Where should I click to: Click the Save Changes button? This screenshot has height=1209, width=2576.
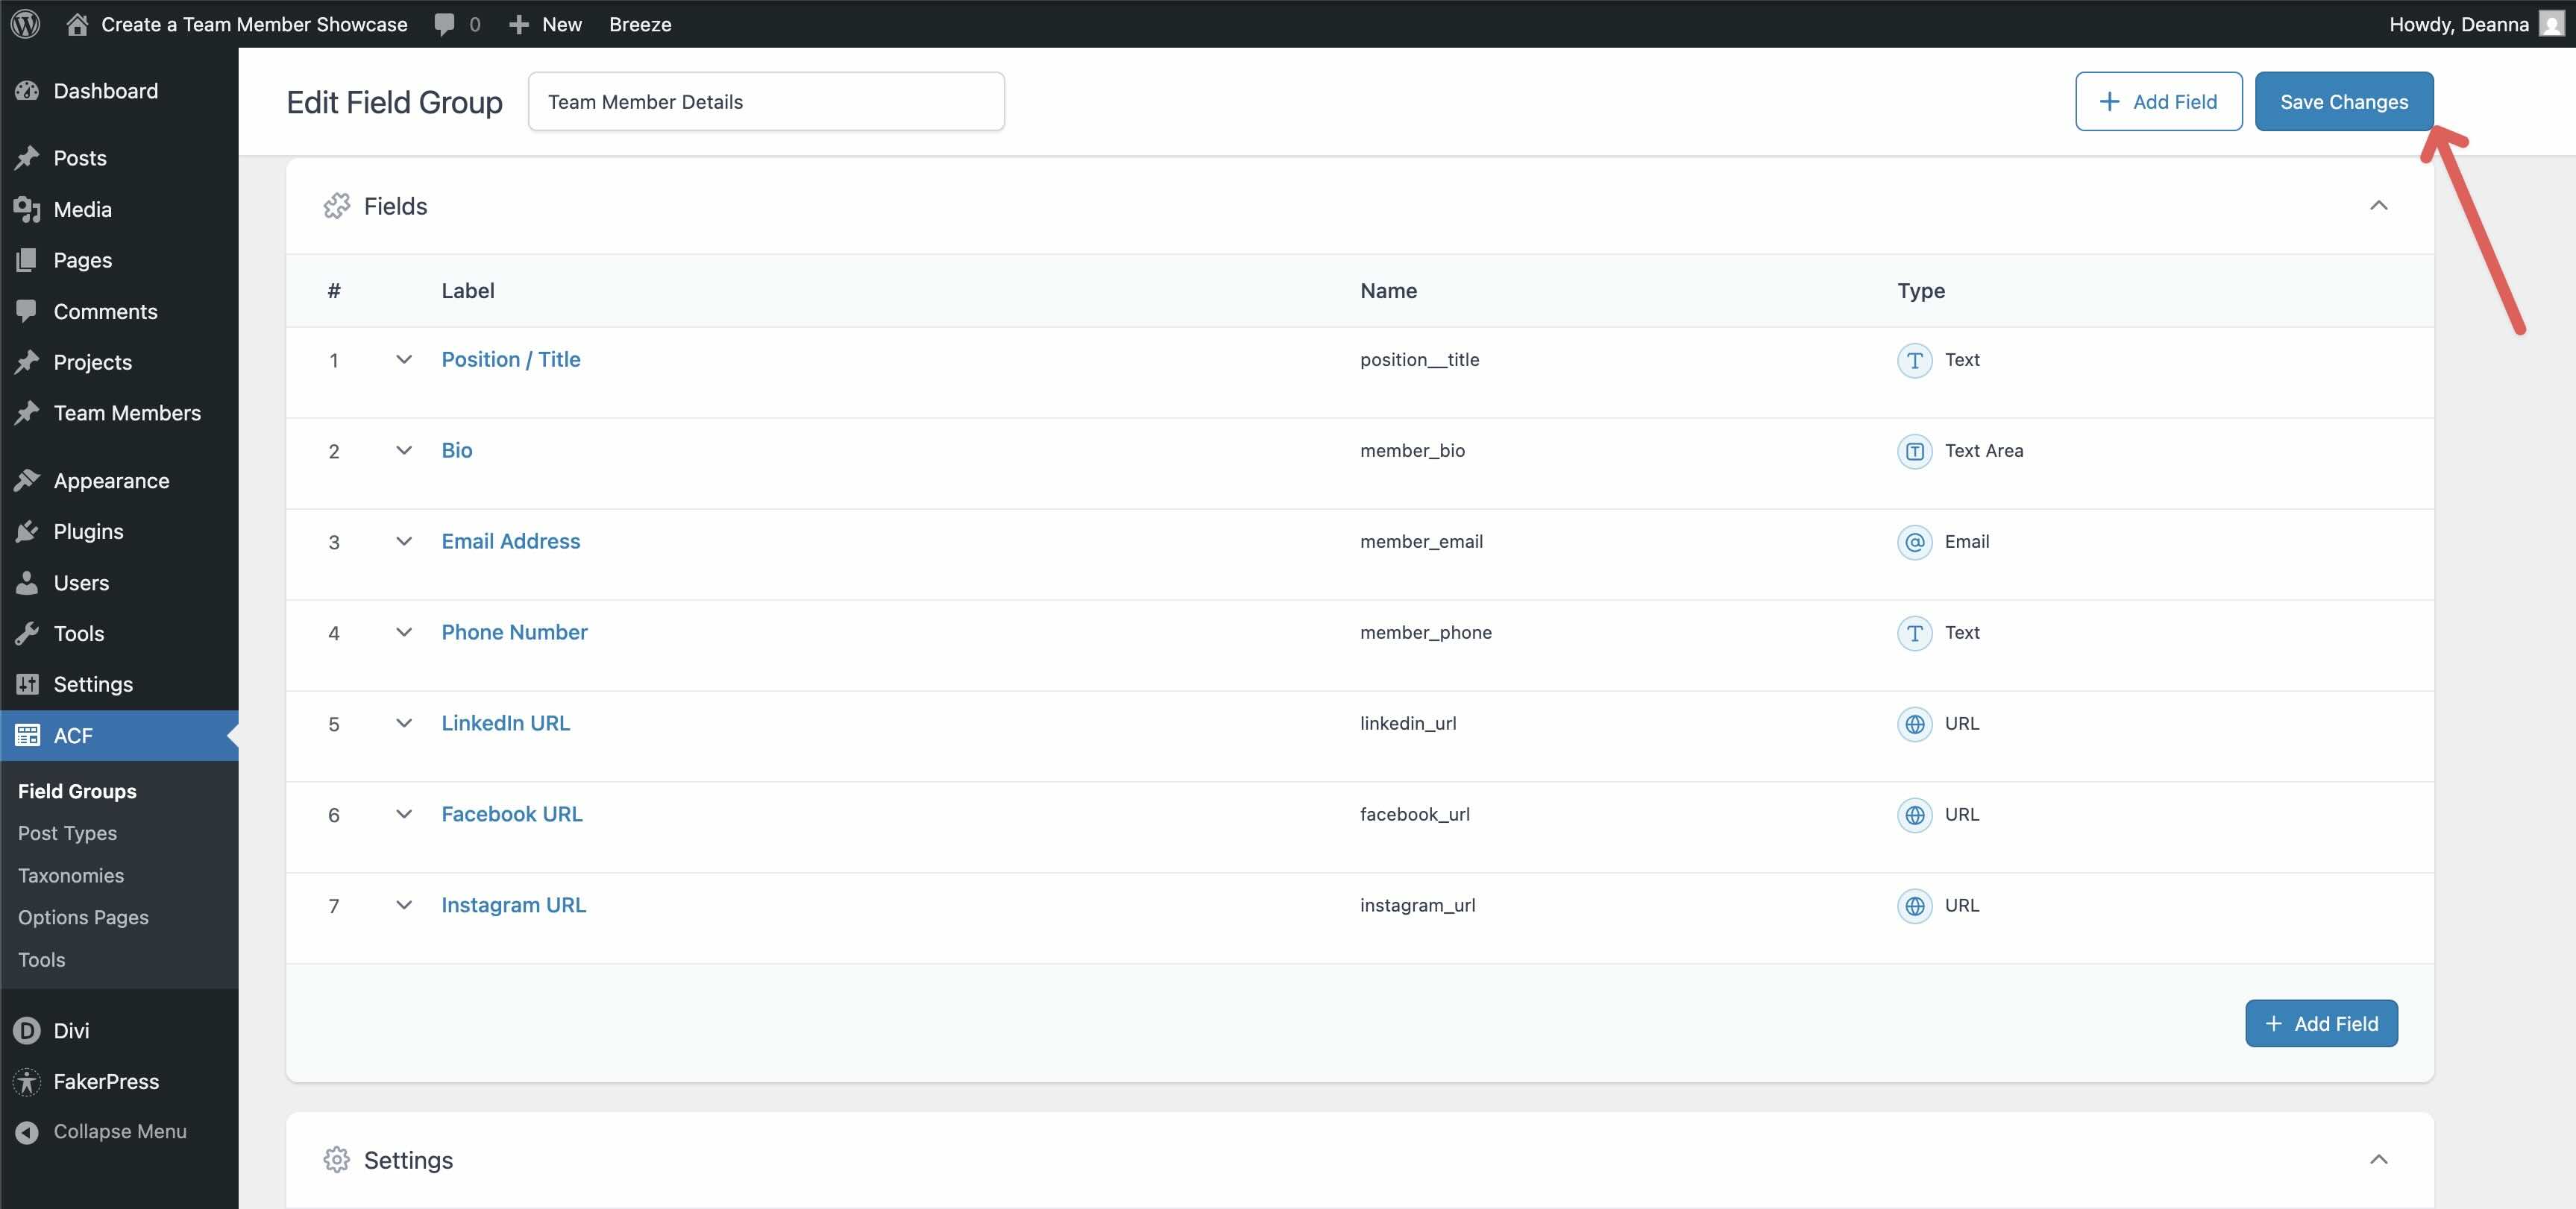coord(2344,101)
